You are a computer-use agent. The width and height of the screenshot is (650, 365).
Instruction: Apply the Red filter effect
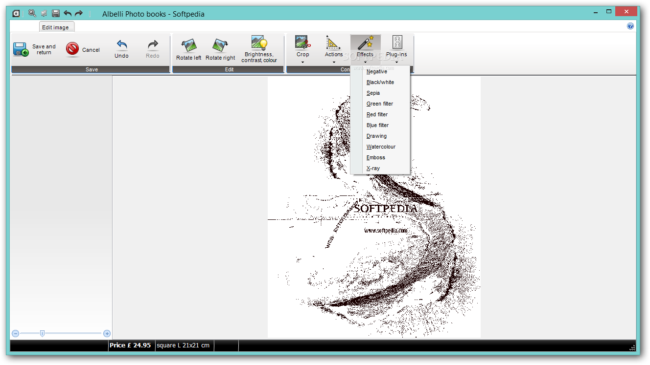[380, 114]
